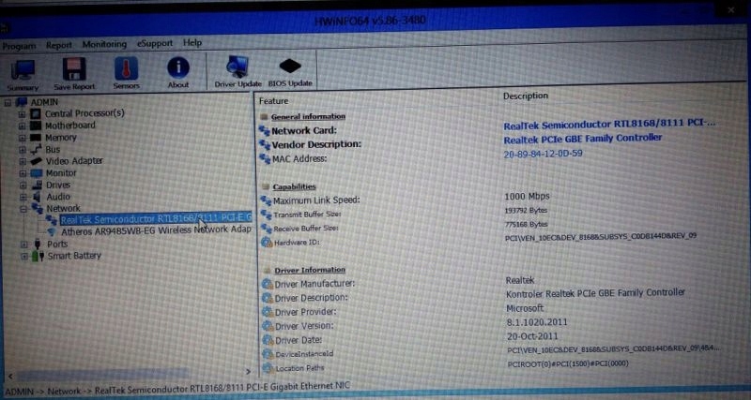This screenshot has height=400, width=751.
Task: Click the Feature column header
Action: pos(273,101)
